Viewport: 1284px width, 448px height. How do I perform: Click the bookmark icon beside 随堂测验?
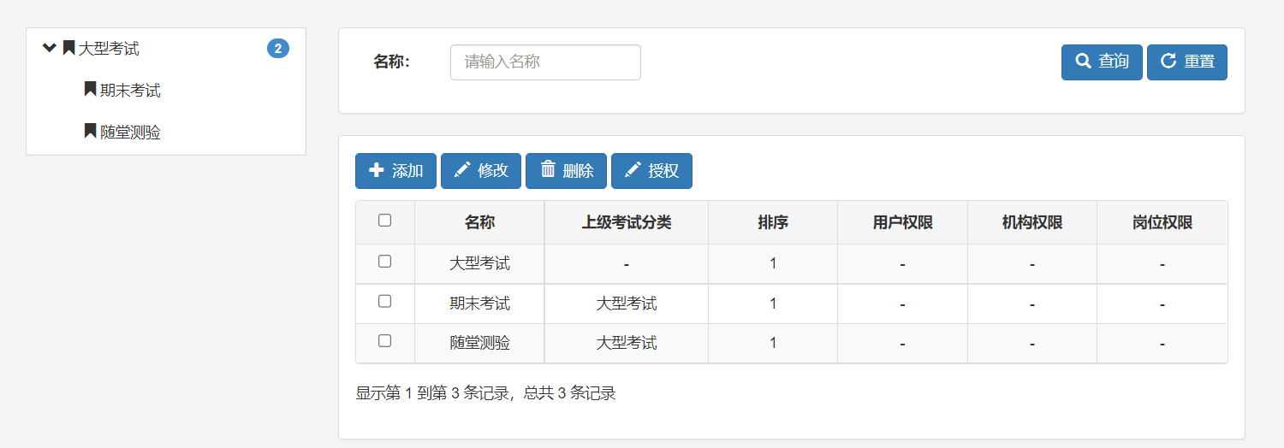click(x=90, y=132)
